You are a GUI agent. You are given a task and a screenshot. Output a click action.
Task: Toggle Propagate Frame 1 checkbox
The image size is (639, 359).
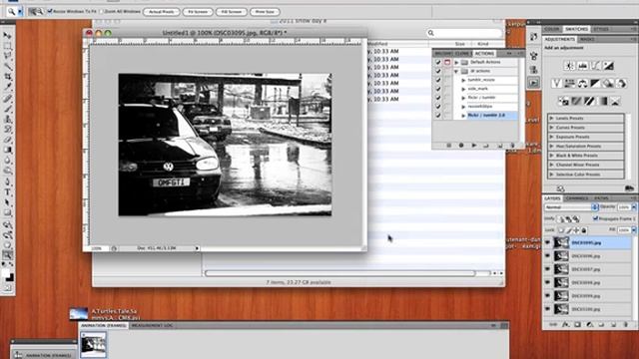coord(595,218)
